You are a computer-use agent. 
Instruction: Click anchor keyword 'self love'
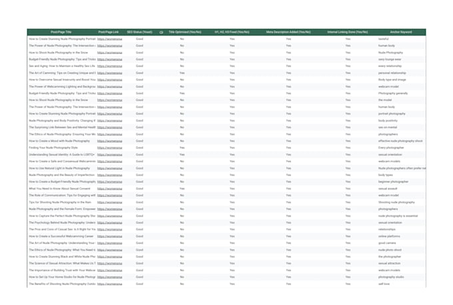(x=384, y=284)
